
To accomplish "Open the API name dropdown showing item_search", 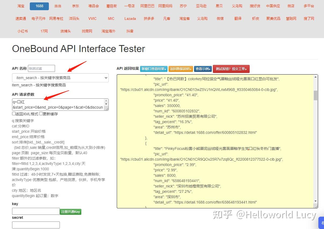I will point(60,77).
